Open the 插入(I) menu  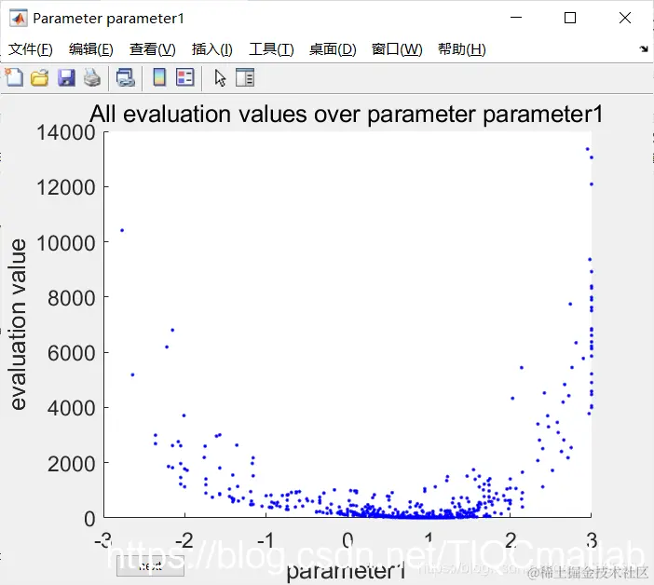click(x=211, y=49)
